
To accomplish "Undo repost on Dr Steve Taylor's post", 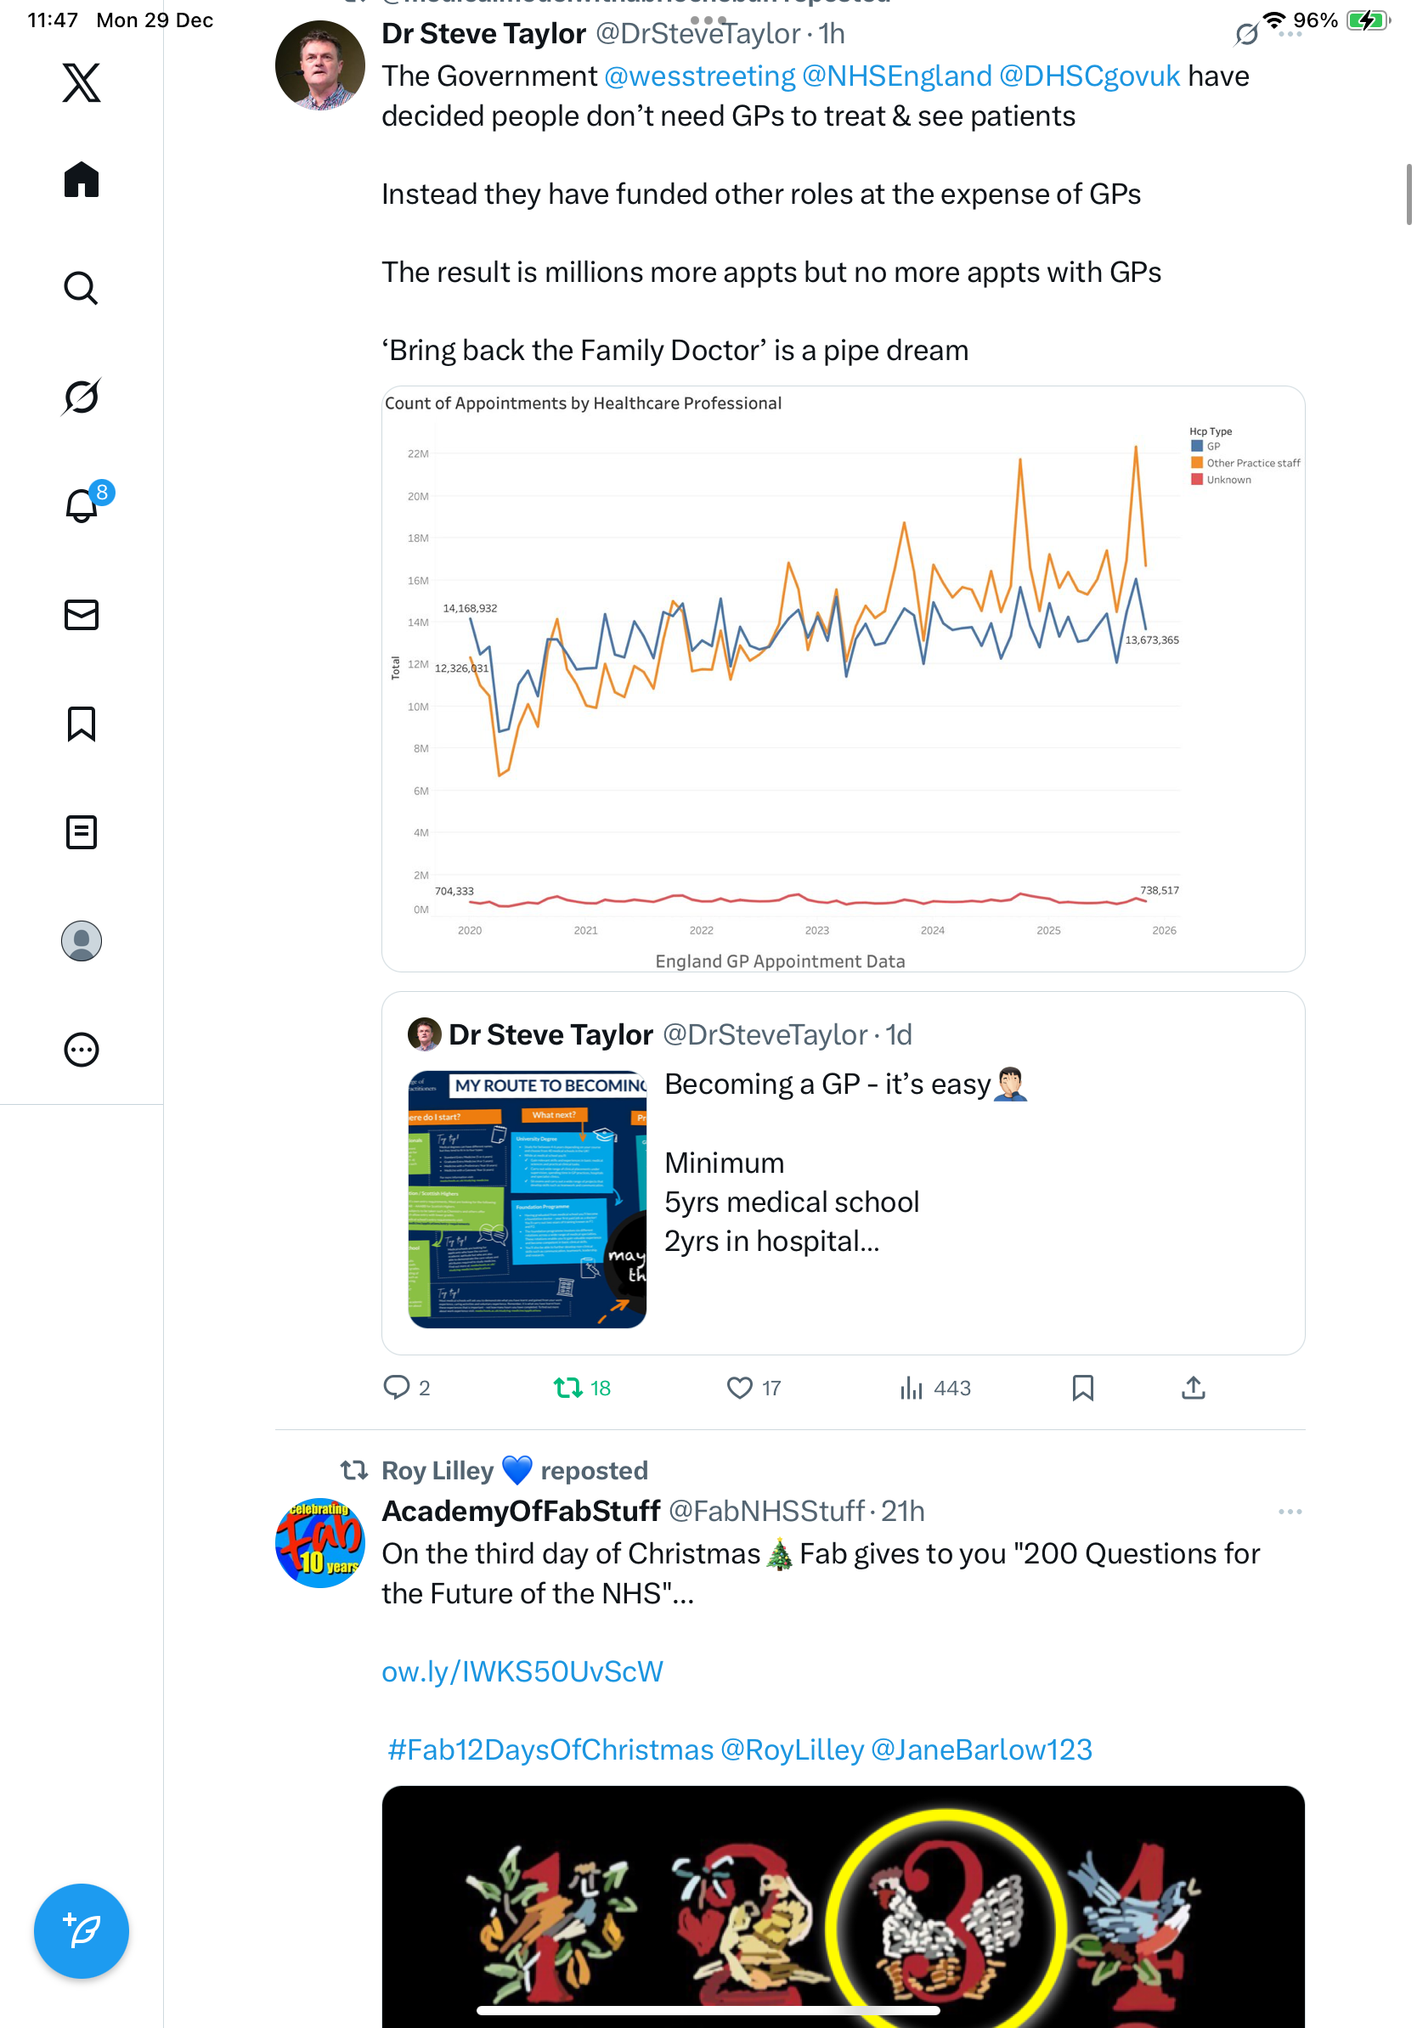I will (568, 1388).
